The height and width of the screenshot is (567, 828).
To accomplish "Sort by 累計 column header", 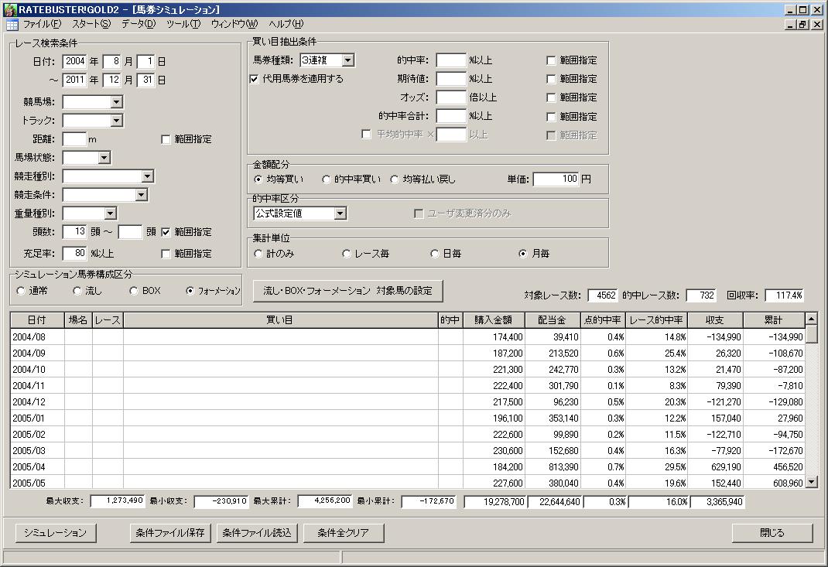I will coord(774,320).
